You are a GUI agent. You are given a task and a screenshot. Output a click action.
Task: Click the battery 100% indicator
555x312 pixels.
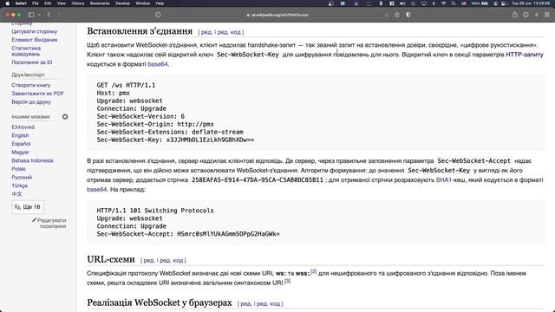click(x=480, y=3)
